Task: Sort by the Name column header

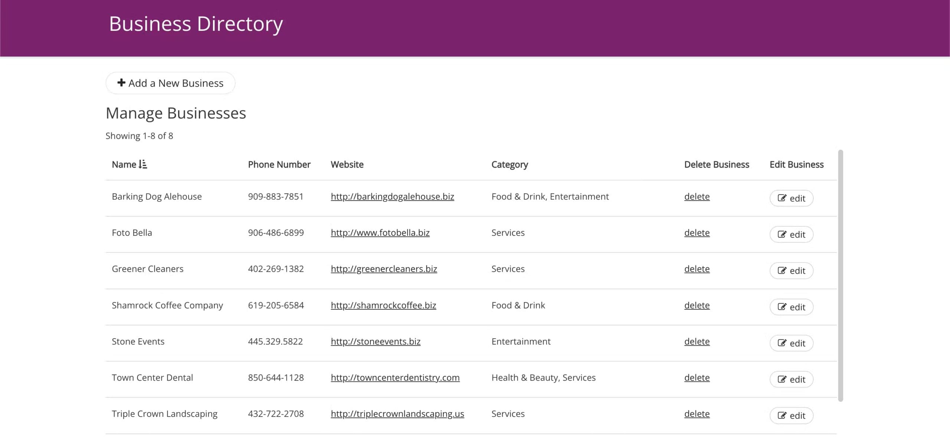Action: [x=124, y=164]
